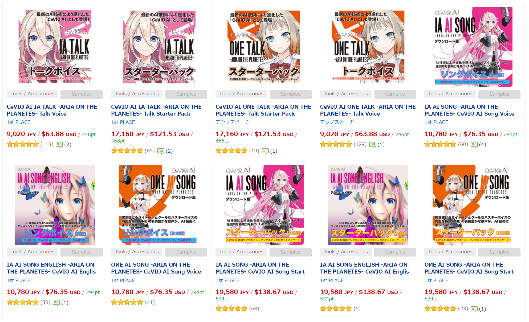Select Tools / Accessories tag on IA TALK Starter Pack
The width and height of the screenshot is (529, 322).
[x=137, y=94]
